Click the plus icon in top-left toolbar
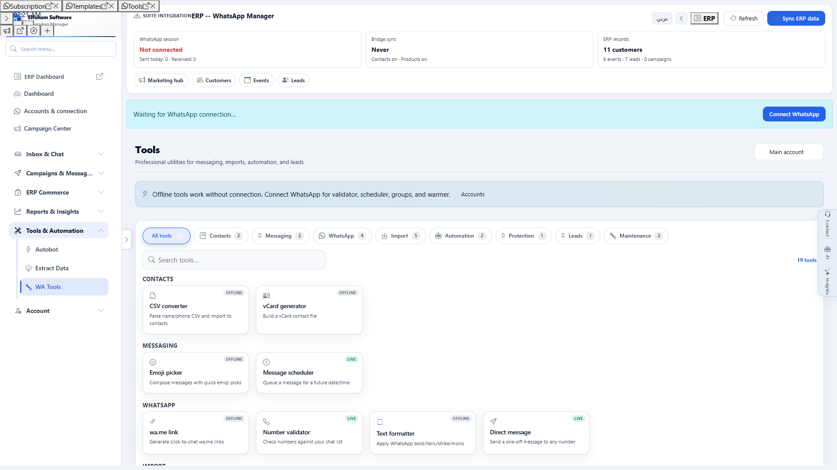 47,31
